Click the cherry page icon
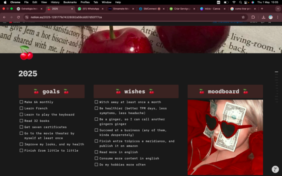 [x=26, y=53]
